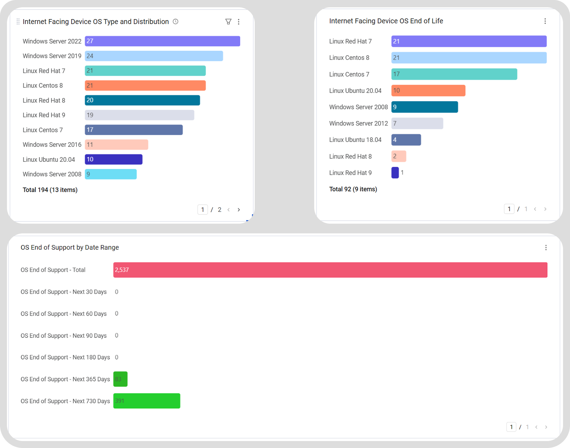Click the OS End of Support - Total bar 2,537
Screen dimensions: 570x448
point(330,270)
